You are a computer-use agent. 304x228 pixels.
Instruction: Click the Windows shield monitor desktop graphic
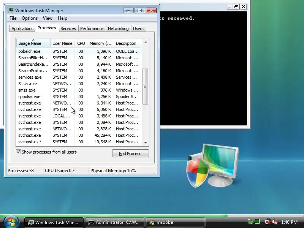212,165
